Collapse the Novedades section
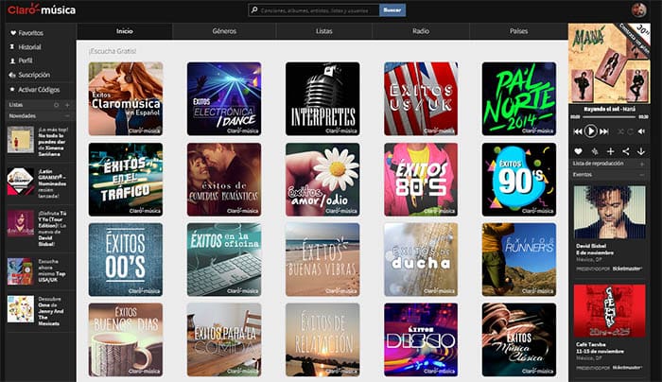The image size is (662, 382). [67, 115]
